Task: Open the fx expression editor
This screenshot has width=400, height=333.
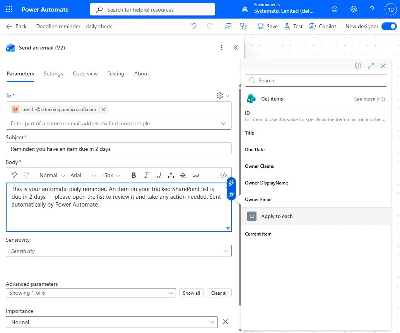Action: coord(231,195)
